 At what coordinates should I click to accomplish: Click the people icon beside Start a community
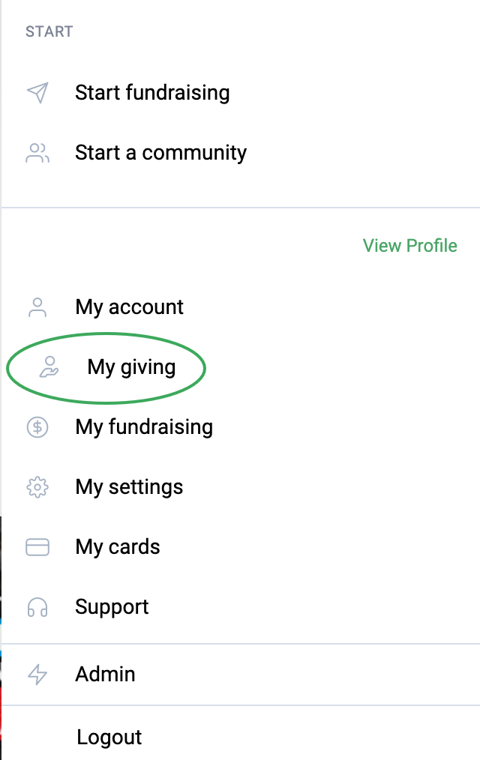pos(37,152)
